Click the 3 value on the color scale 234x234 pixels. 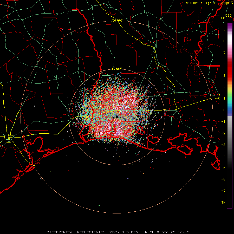pyautogui.click(x=224, y=75)
